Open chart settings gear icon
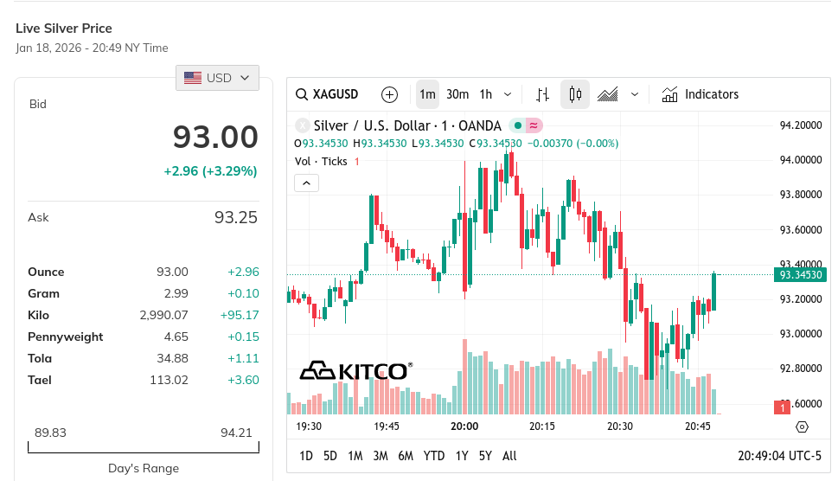 click(x=802, y=427)
